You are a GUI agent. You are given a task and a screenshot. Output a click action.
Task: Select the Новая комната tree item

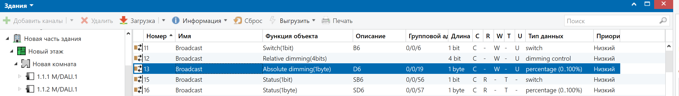pyautogui.click(x=54, y=64)
